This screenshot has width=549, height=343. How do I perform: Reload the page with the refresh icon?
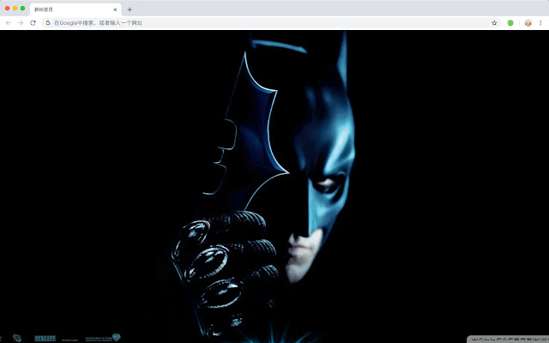click(x=33, y=23)
